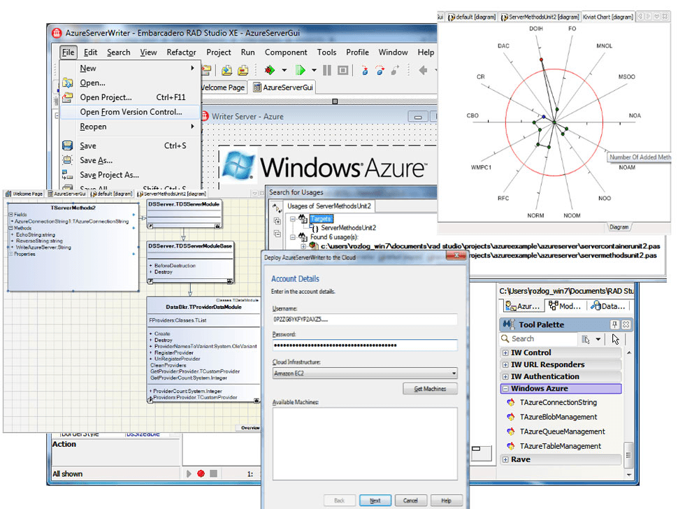Screen dimensions: 678x509
Task: Click the macro stop square button
Action: [214, 473]
